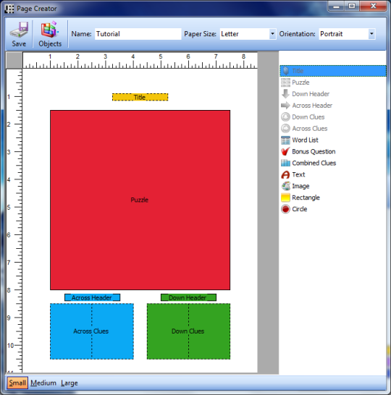Click the Down Clues label in list
391x395 pixels.
[x=308, y=117]
